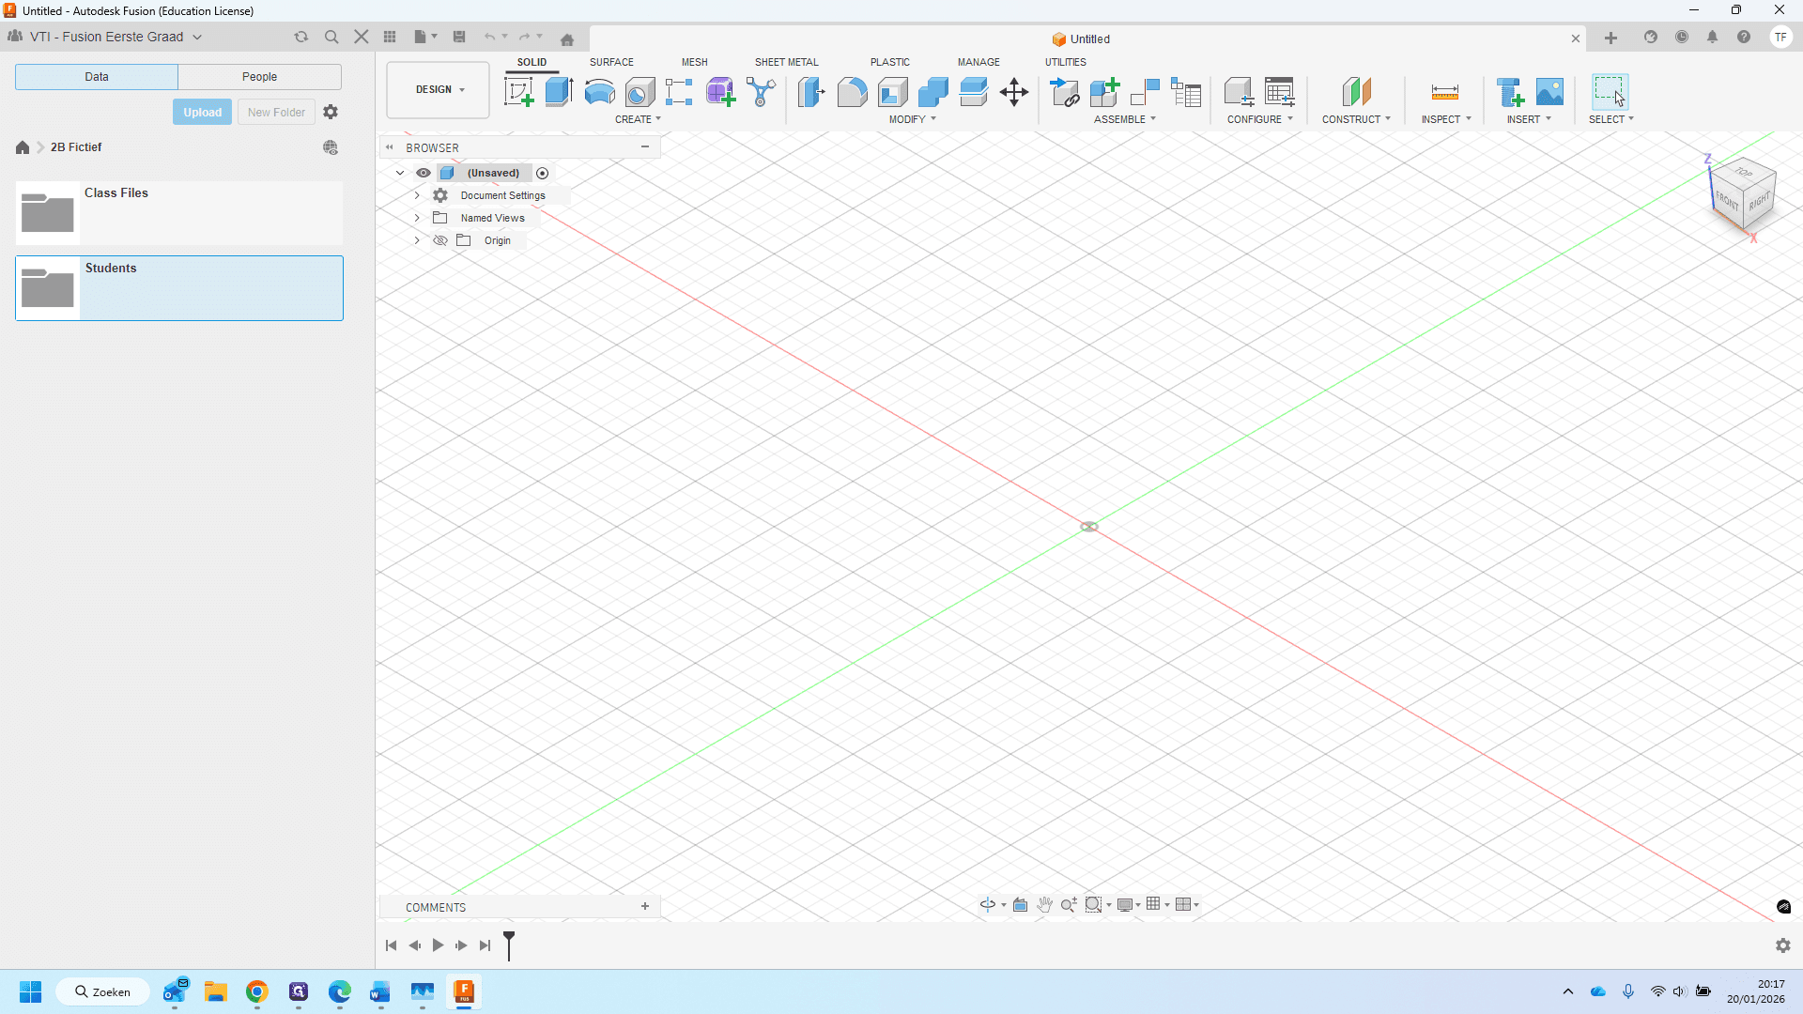Viewport: 1803px width, 1014px height.
Task: Select the Move/Copy tool
Action: tap(1014, 92)
